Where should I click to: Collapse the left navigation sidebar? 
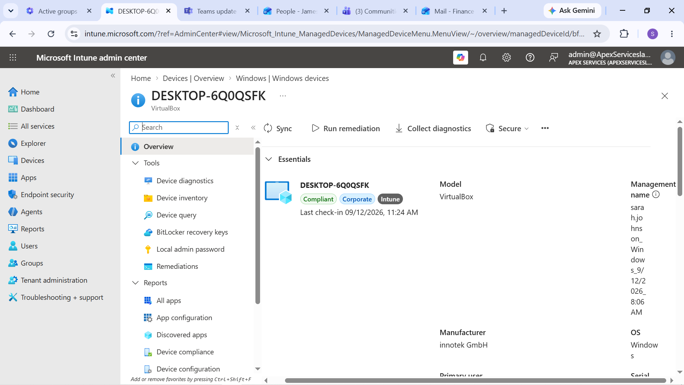point(113,76)
